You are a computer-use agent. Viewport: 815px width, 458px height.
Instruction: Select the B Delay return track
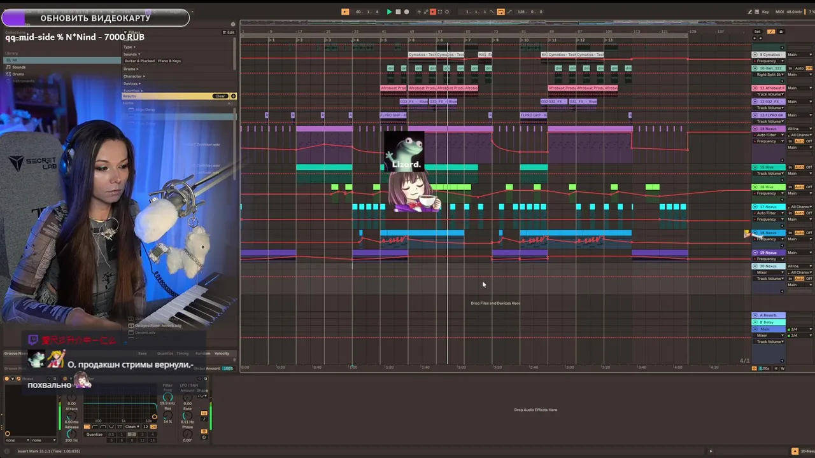pyautogui.click(x=769, y=322)
